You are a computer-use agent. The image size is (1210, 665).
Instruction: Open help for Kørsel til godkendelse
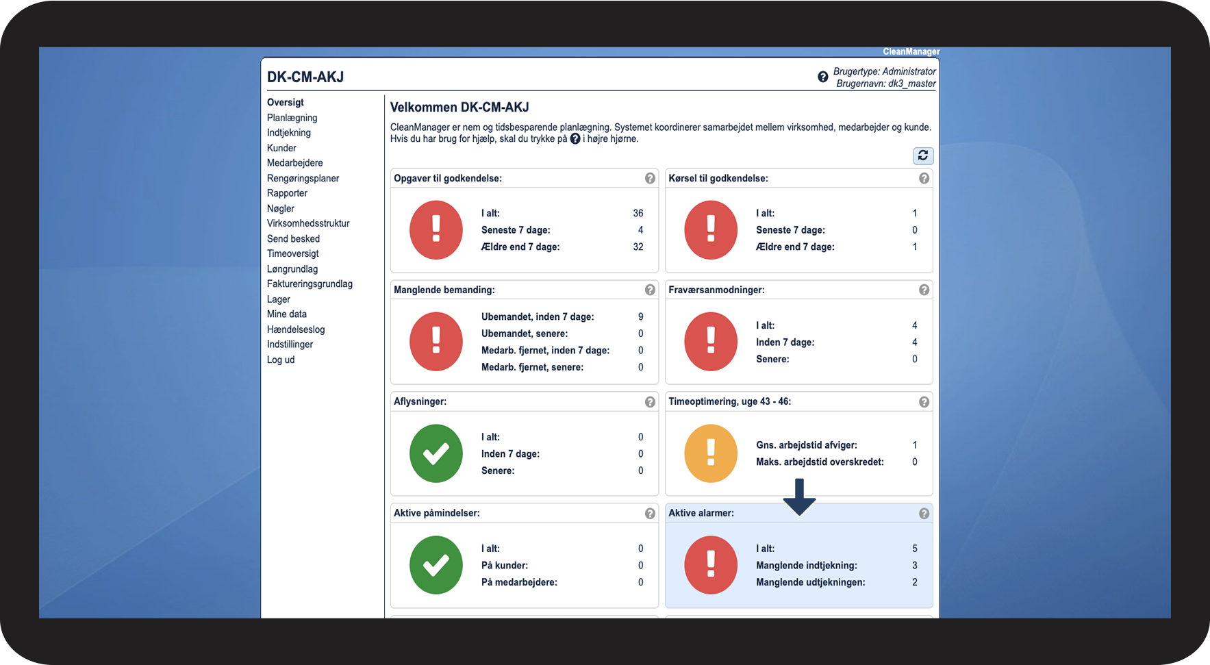click(x=924, y=178)
